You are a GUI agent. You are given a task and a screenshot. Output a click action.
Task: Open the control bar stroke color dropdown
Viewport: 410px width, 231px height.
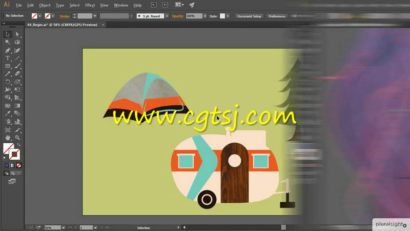(53, 16)
